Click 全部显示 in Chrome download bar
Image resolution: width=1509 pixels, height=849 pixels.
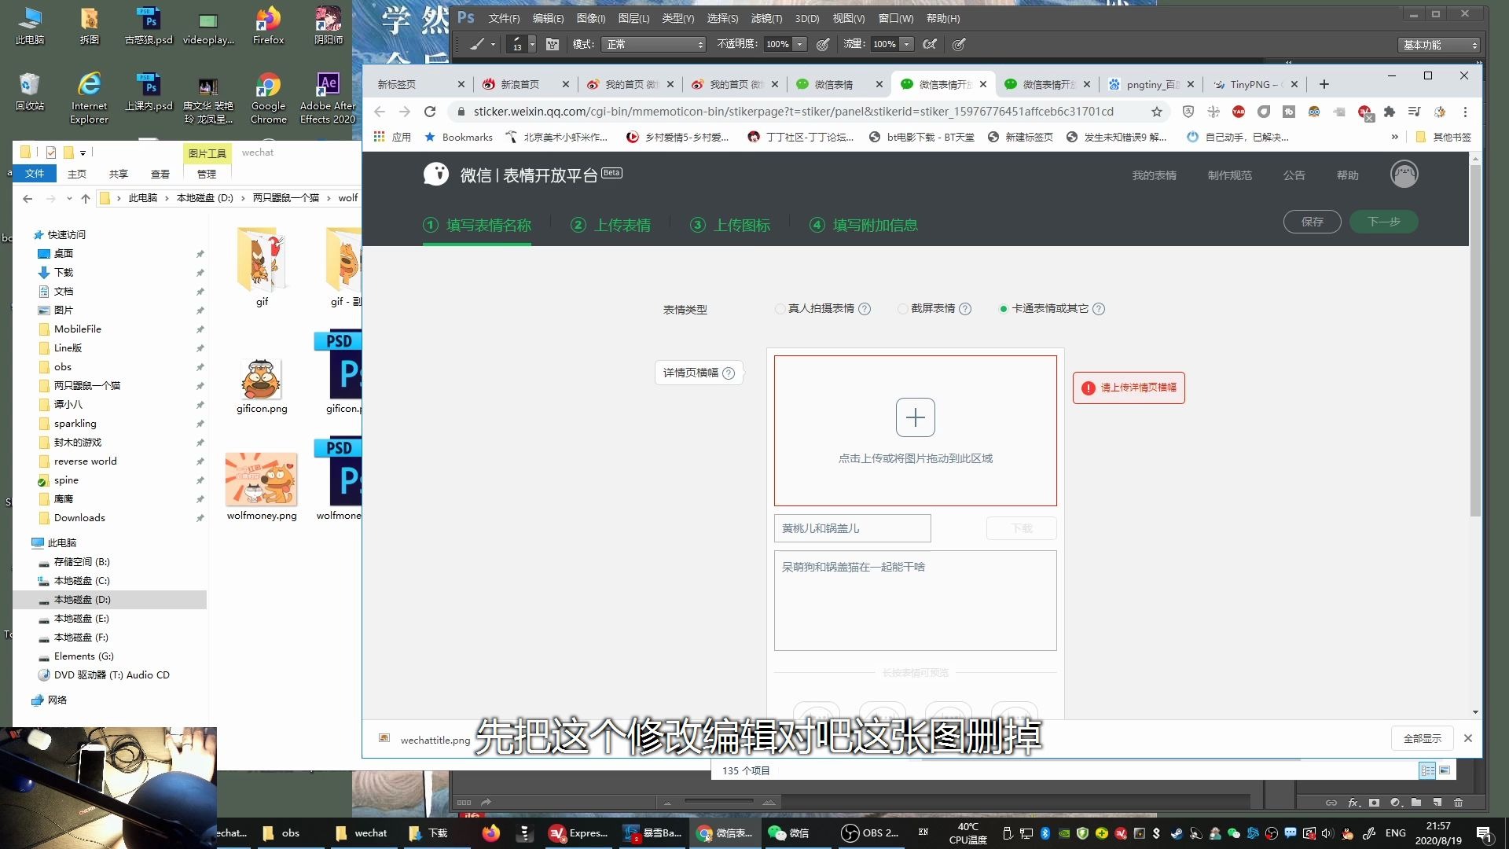click(x=1423, y=738)
